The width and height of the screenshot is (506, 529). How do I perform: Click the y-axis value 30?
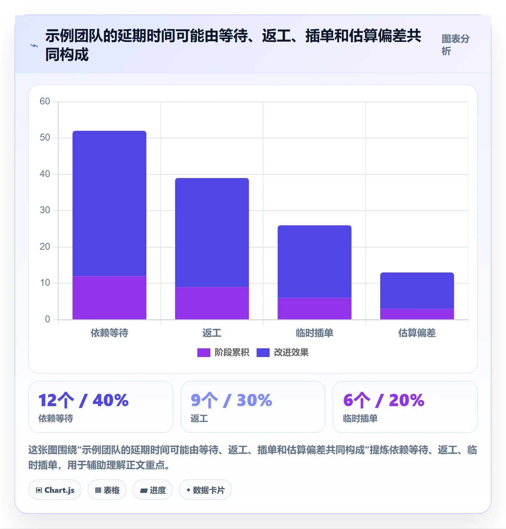tap(45, 210)
